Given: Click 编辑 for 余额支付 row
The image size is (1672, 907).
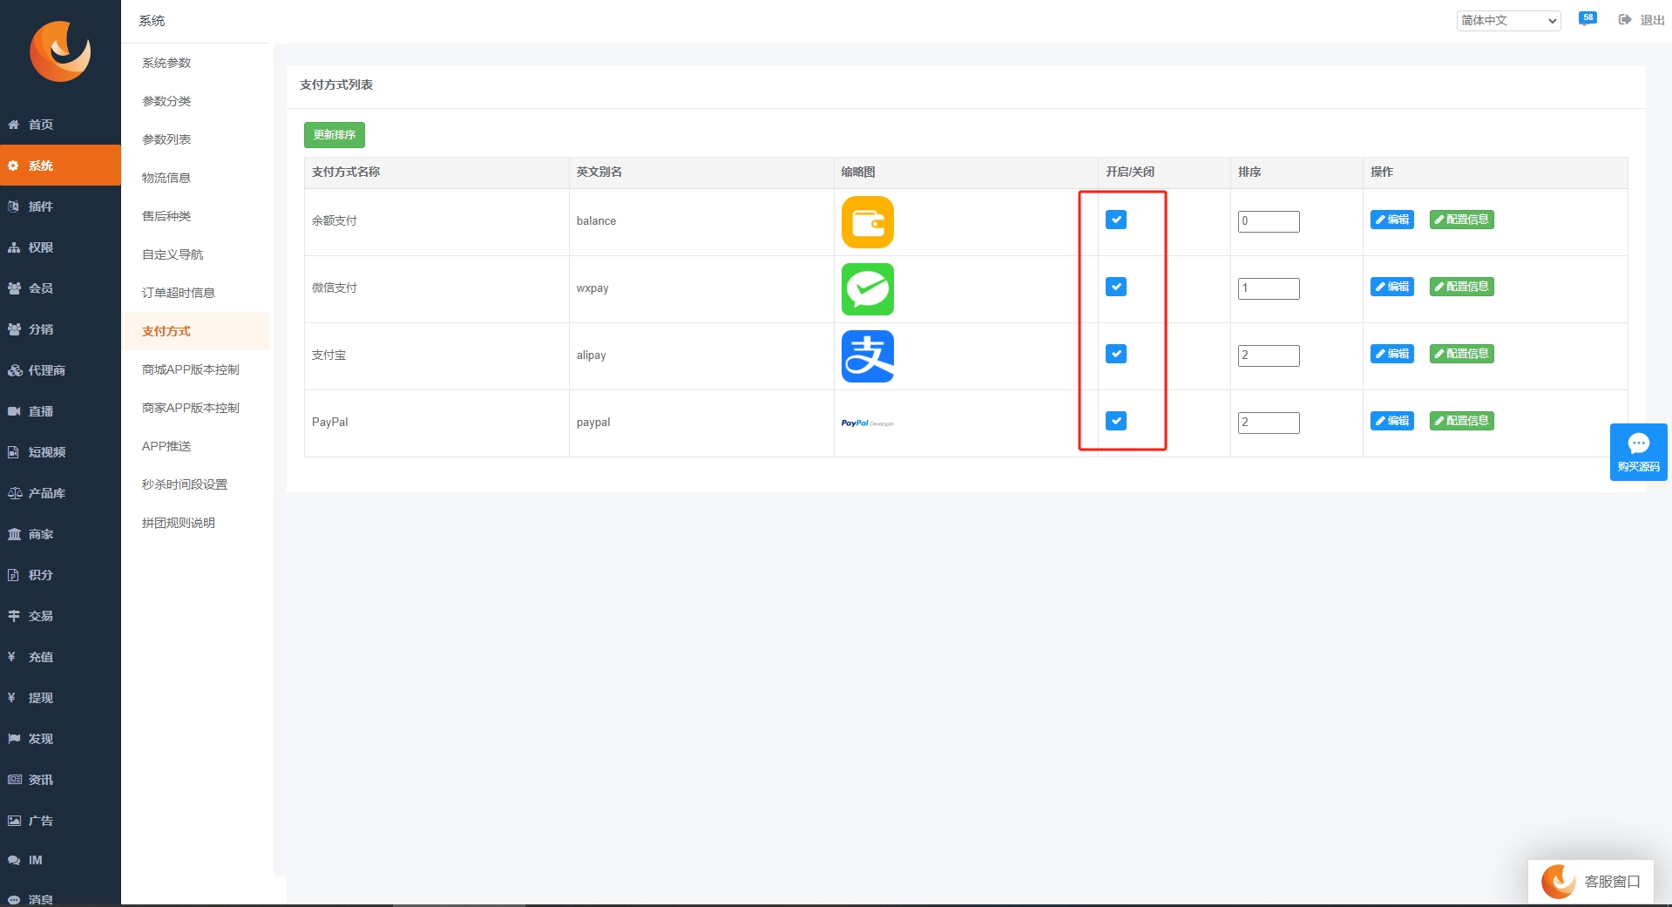Looking at the screenshot, I should tap(1391, 220).
